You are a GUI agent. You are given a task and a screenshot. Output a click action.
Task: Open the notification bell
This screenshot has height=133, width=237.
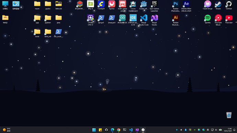click(x=234, y=130)
